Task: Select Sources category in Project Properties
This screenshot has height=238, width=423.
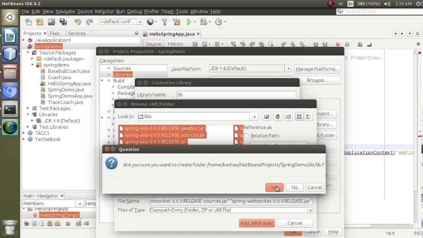Action: tap(122, 68)
